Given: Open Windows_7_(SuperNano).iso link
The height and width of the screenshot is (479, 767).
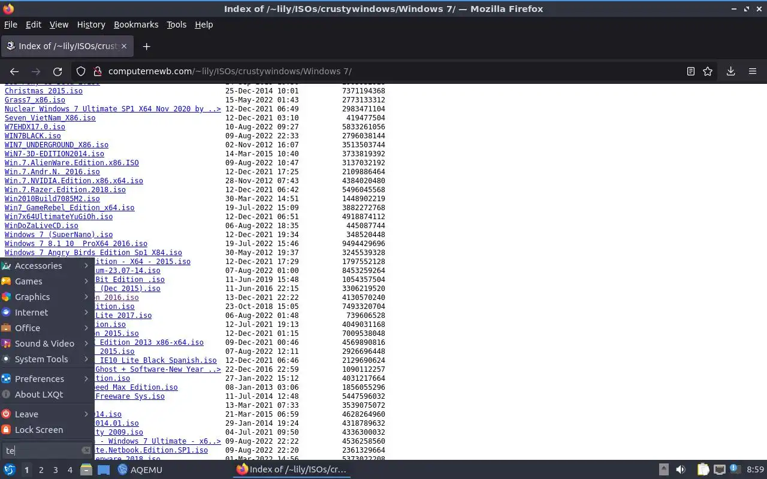Looking at the screenshot, I should click(x=59, y=235).
